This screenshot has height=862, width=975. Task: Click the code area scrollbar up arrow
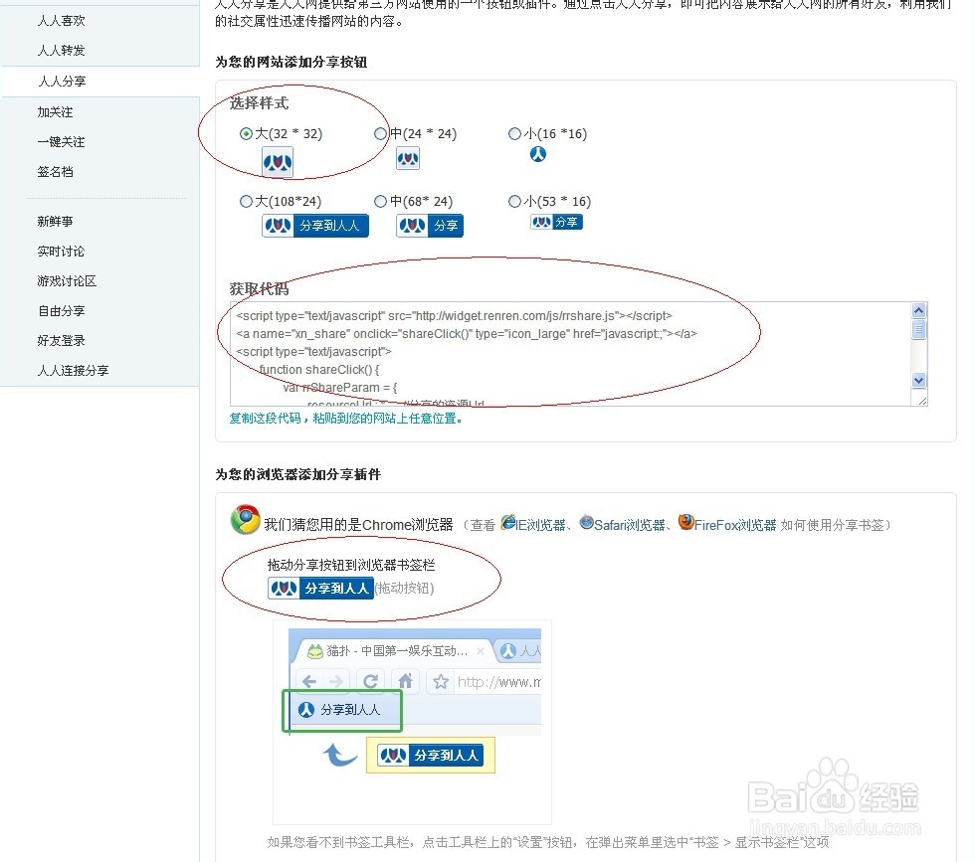tap(918, 310)
